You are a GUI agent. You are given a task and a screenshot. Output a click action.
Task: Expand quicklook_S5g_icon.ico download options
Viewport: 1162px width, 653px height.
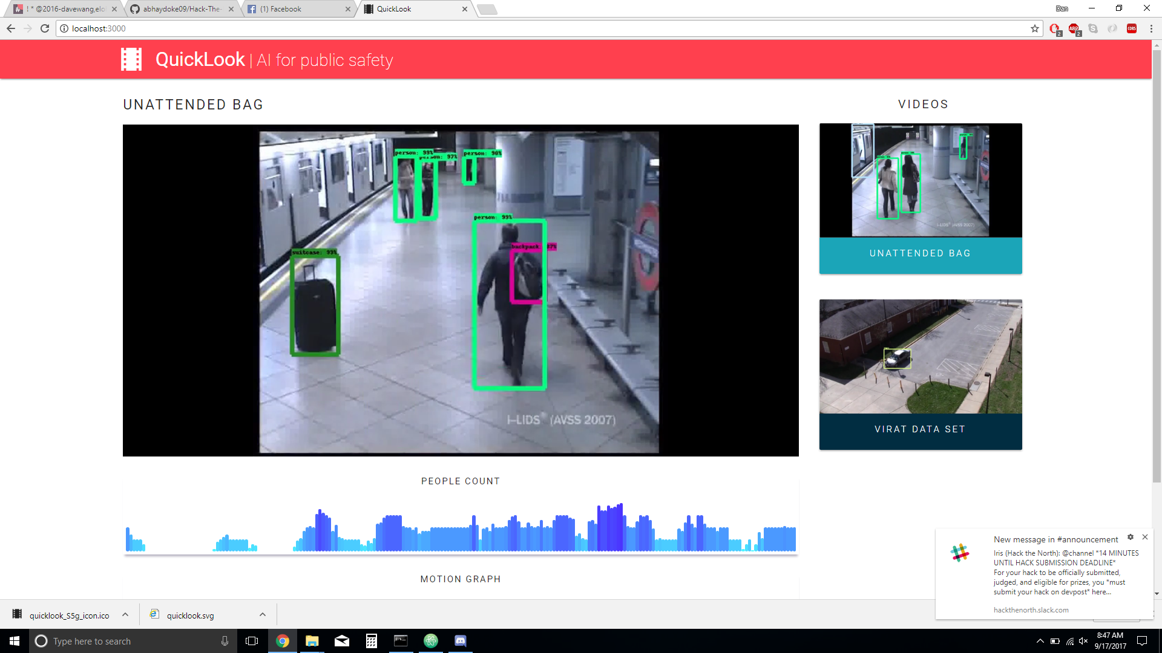point(125,615)
